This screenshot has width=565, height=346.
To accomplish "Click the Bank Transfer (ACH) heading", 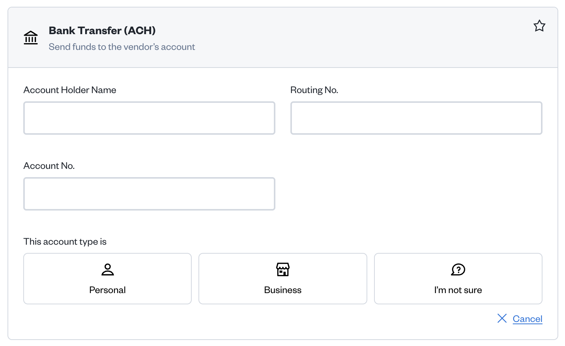I will tap(102, 30).
